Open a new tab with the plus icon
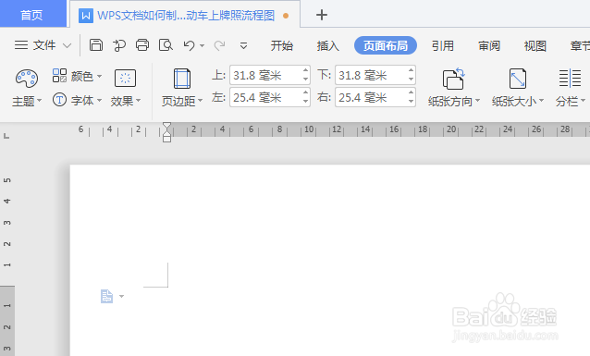This screenshot has width=590, height=356. pos(322,15)
